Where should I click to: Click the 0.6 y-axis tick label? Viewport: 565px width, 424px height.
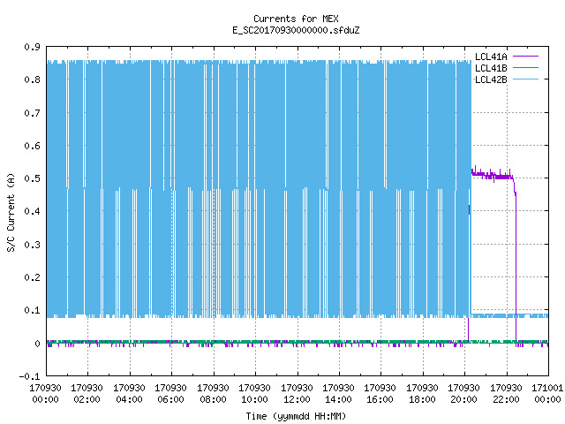[32, 146]
